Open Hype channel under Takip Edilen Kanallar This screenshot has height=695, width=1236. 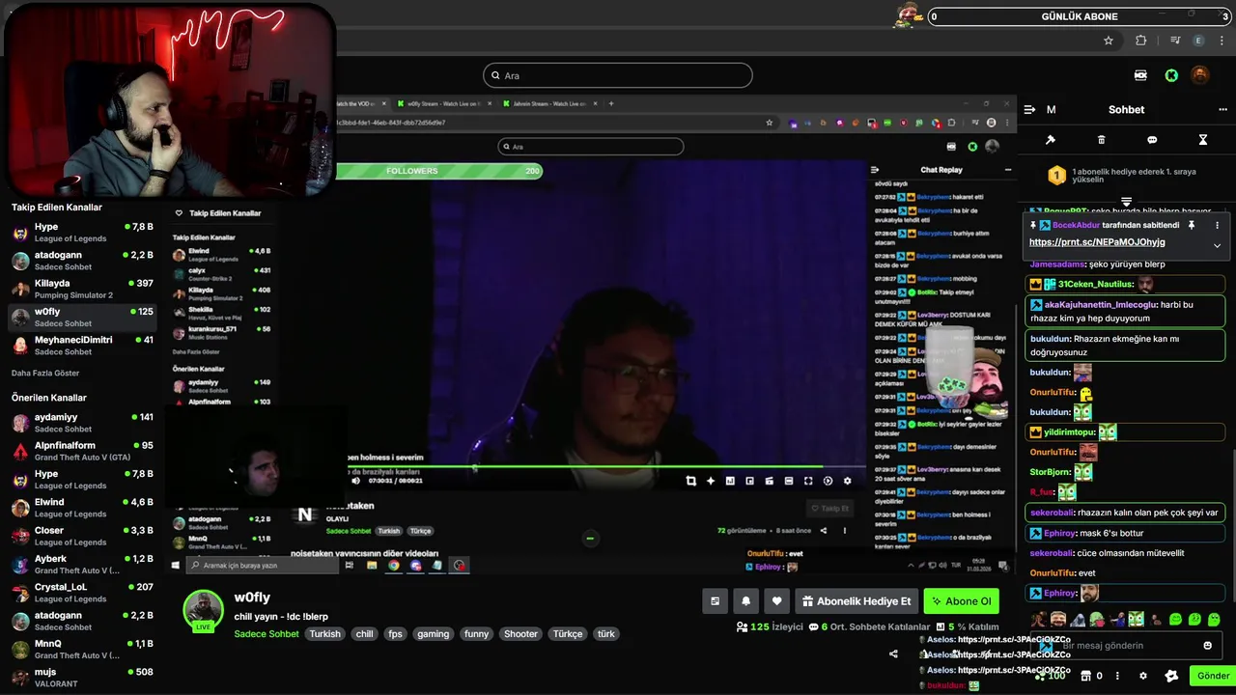tap(82, 233)
